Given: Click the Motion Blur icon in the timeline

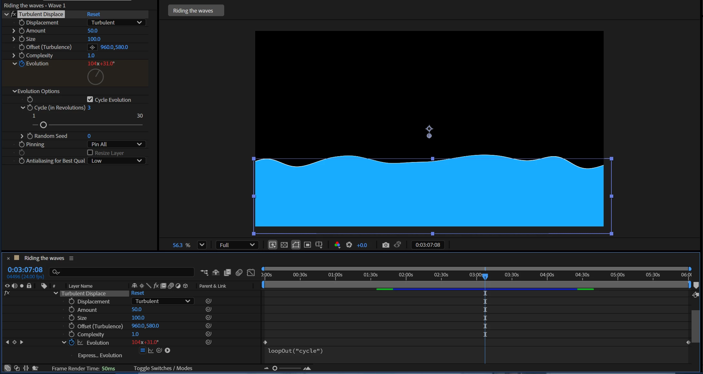Looking at the screenshot, I should (239, 273).
